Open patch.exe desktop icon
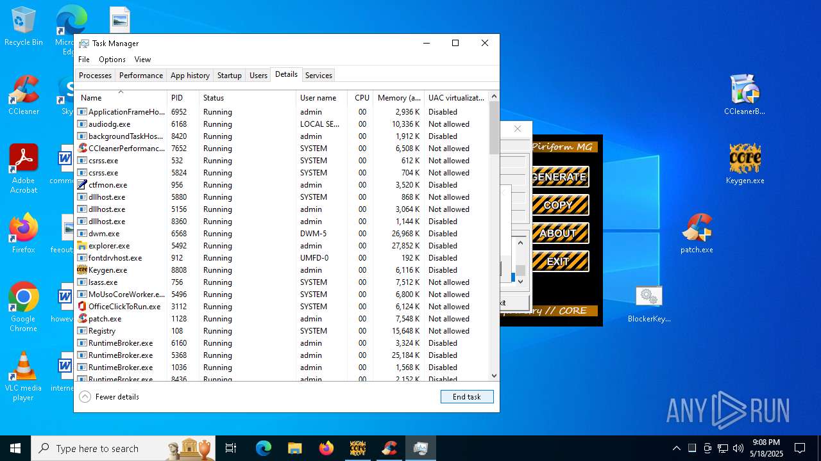Screen dimensions: 821x461 coord(697,234)
